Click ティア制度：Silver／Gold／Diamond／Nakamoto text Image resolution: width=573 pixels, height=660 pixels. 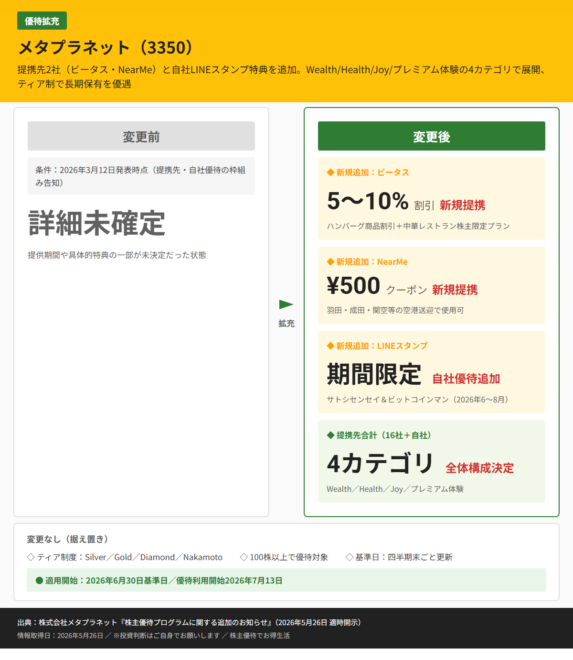point(130,557)
